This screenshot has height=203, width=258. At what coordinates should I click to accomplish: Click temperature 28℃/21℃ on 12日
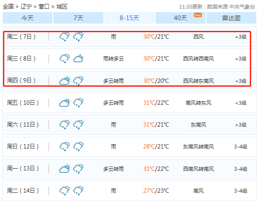click(x=156, y=147)
